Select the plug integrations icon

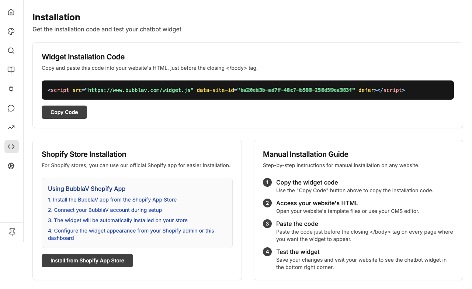pyautogui.click(x=11, y=89)
